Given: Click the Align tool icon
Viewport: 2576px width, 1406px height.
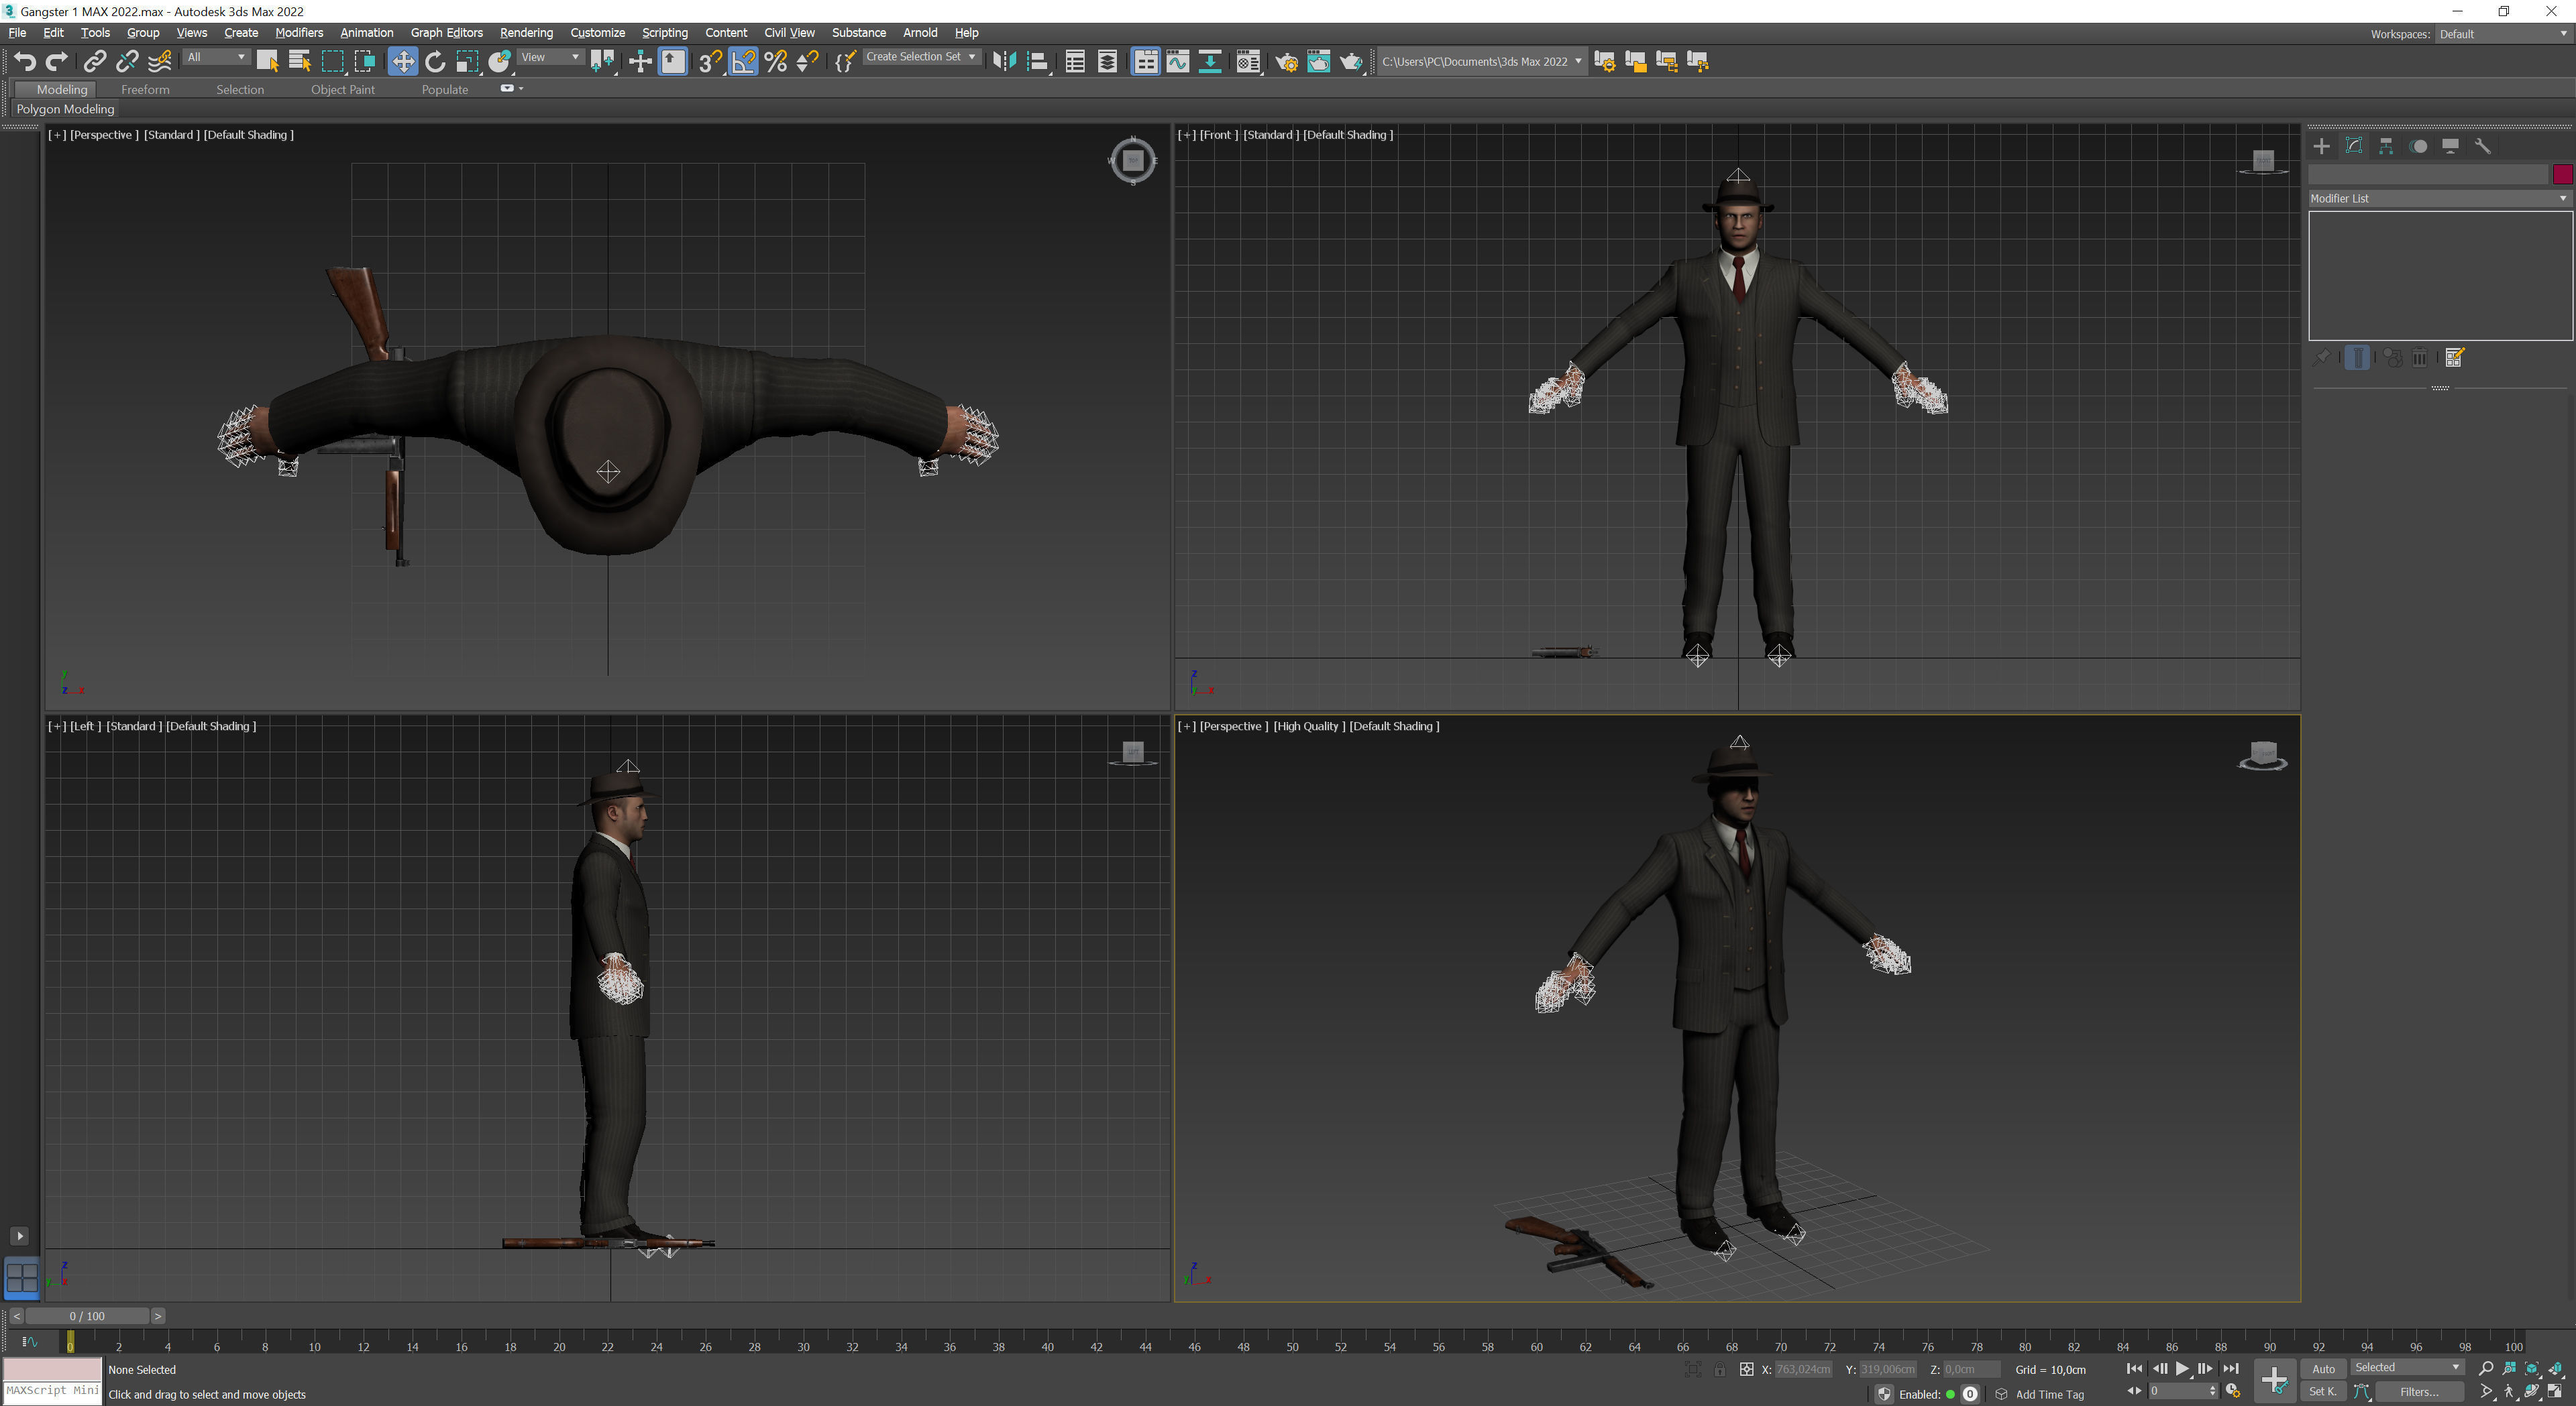Looking at the screenshot, I should [1038, 62].
